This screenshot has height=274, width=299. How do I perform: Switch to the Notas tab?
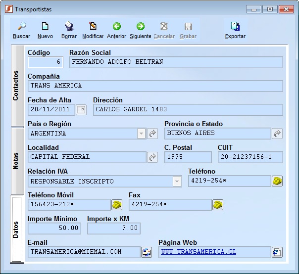click(17, 161)
